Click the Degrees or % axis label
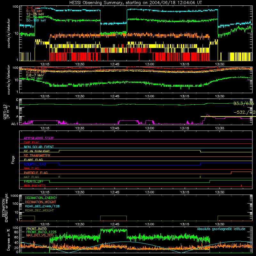The height and width of the screenshot is (256, 256). coord(8,240)
